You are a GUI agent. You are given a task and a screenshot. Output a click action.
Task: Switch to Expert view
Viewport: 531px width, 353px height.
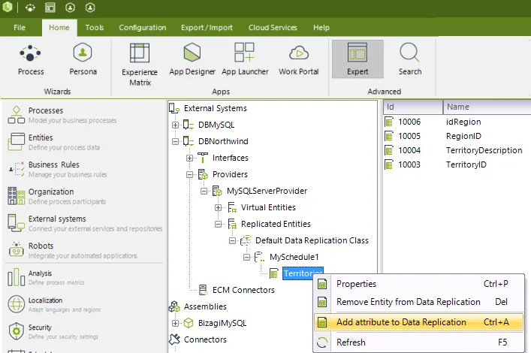pos(358,59)
